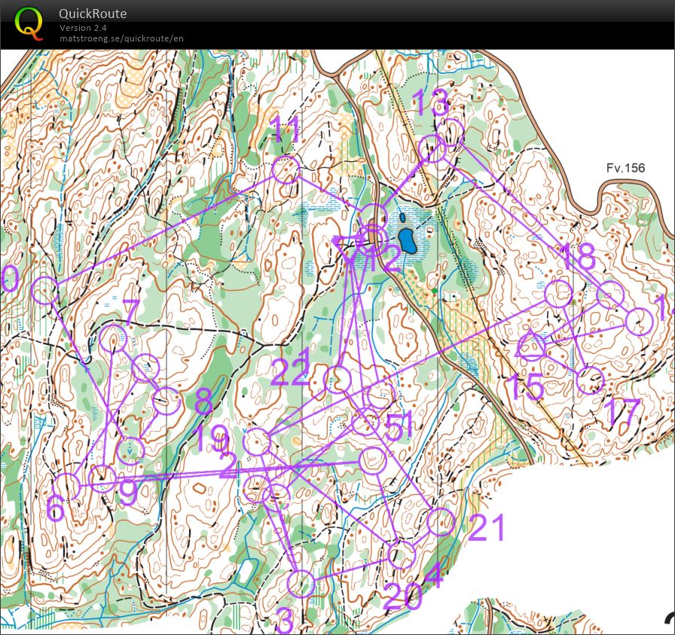Screen dimensions: 675x635
Task: Click control circle 22
Action: click(338, 380)
